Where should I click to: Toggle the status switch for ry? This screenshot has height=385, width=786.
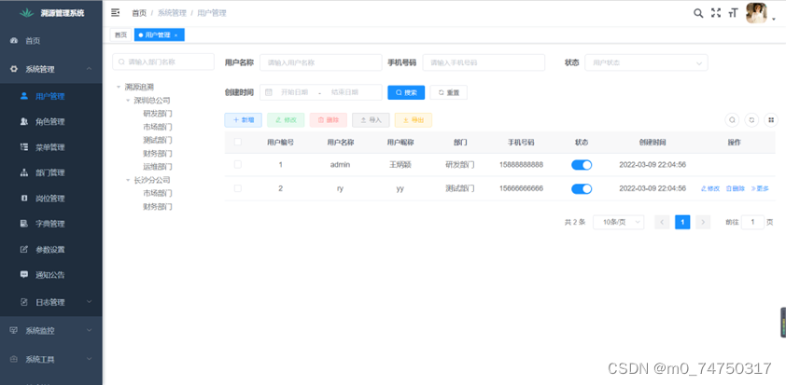(582, 188)
